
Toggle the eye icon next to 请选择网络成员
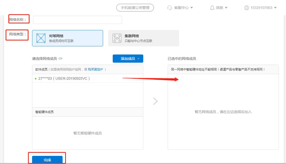click(61, 59)
